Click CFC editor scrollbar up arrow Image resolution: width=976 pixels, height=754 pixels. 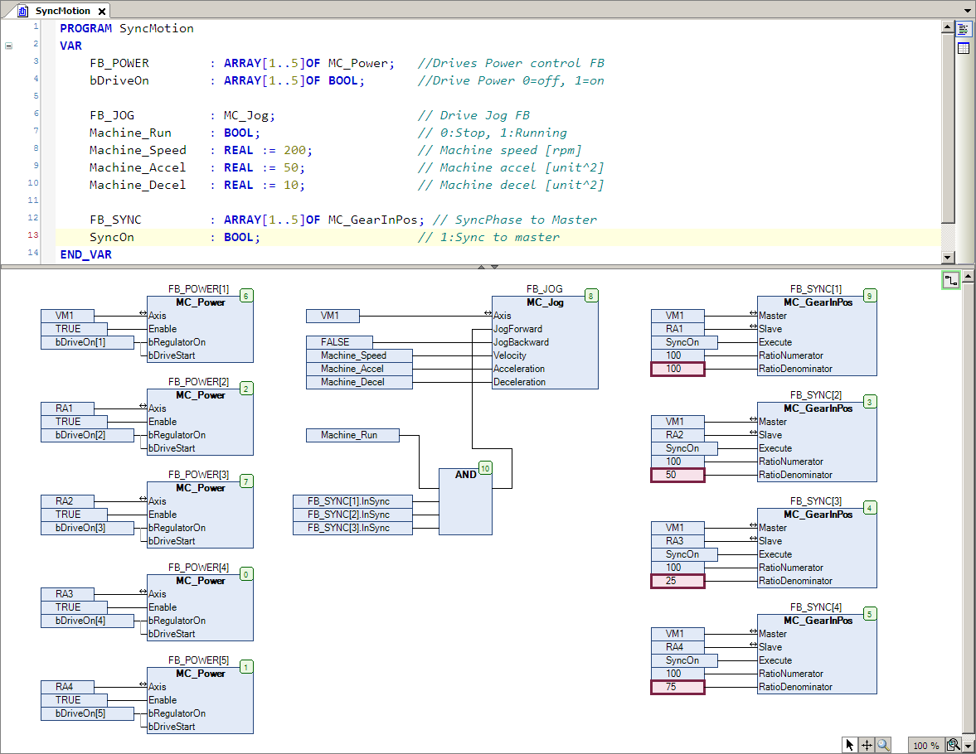click(x=968, y=276)
